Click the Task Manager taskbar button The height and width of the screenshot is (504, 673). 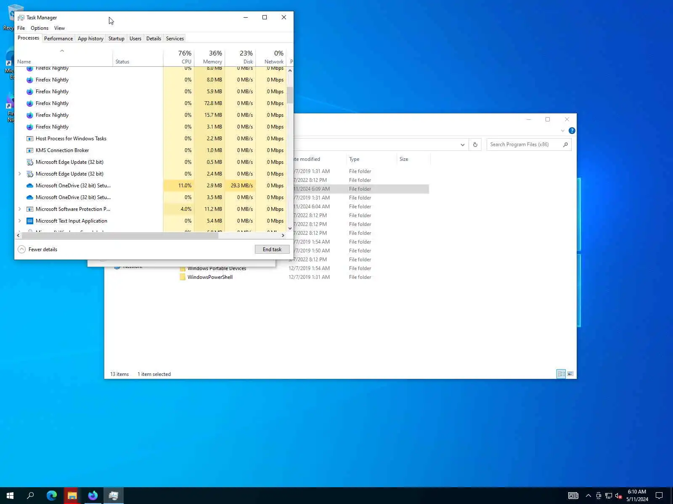pos(114,496)
